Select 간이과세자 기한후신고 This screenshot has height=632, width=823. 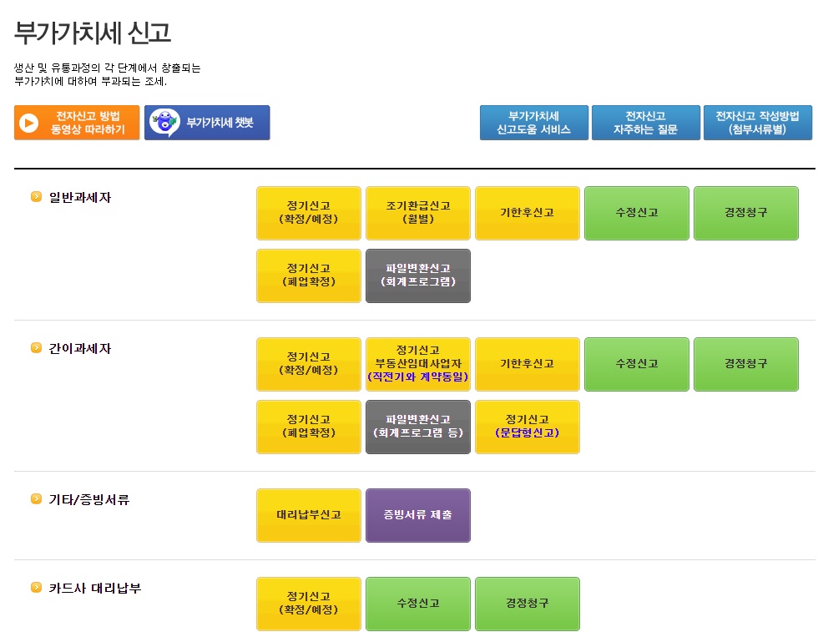pyautogui.click(x=528, y=364)
